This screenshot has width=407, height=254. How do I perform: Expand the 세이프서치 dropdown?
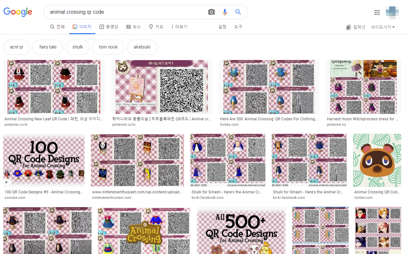[x=383, y=27]
